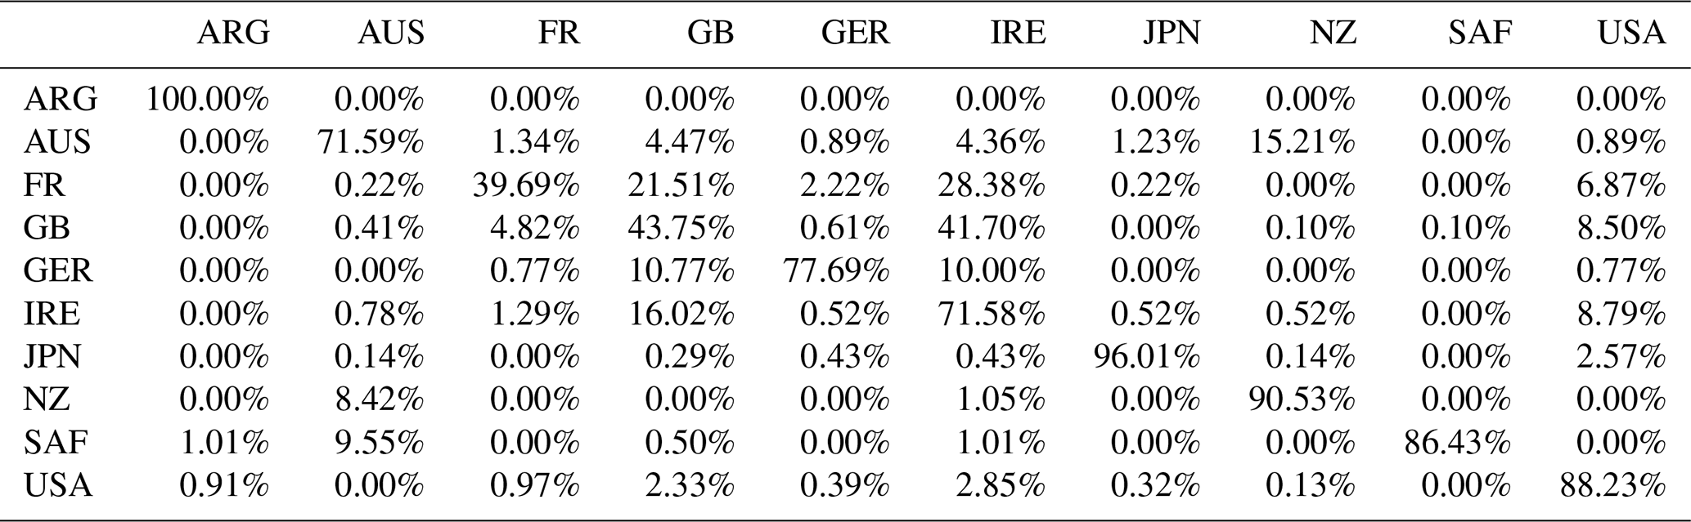Click the 96.01% cell in JPN row
This screenshot has height=522, width=1691.
tap(1146, 357)
